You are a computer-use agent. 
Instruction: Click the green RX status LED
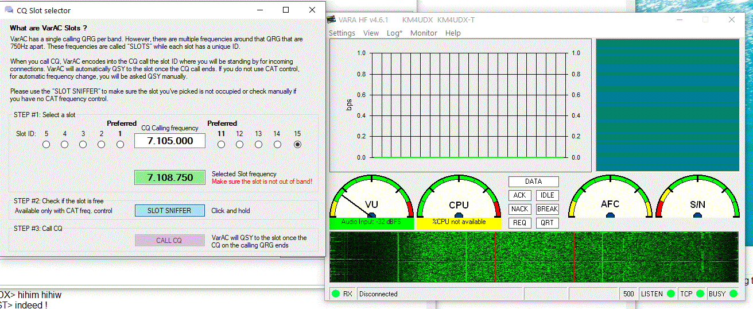(x=336, y=294)
